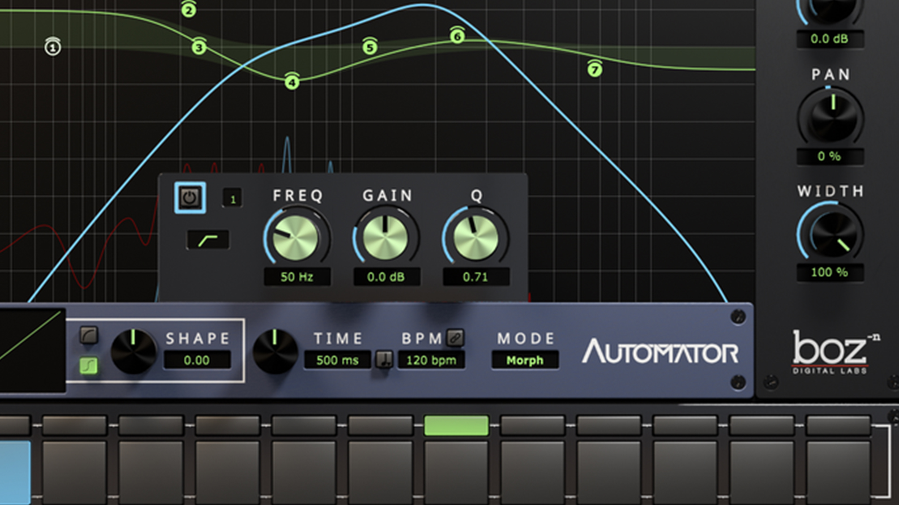The image size is (899, 505).
Task: Open the high-pass filter shape selector
Action: point(208,240)
